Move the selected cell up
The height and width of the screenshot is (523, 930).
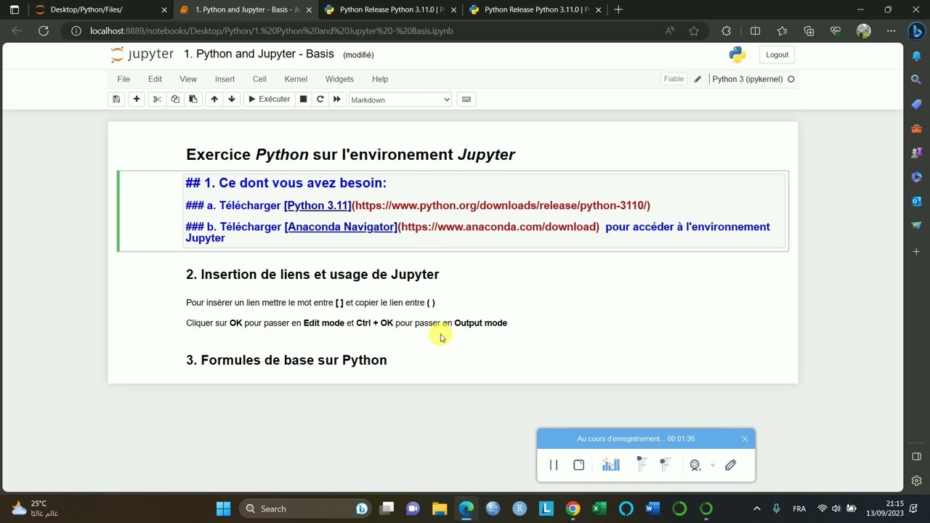[x=214, y=100]
